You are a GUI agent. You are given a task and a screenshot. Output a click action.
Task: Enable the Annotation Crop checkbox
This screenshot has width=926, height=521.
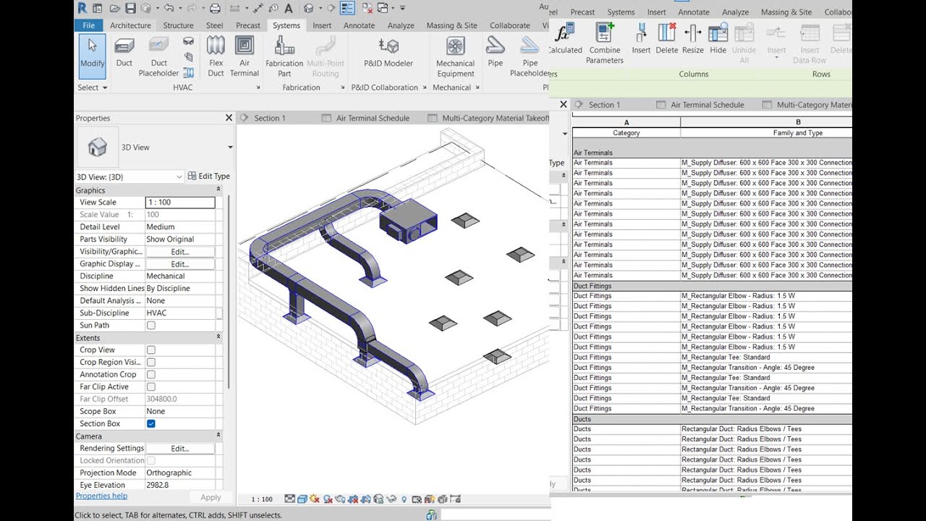pos(151,375)
